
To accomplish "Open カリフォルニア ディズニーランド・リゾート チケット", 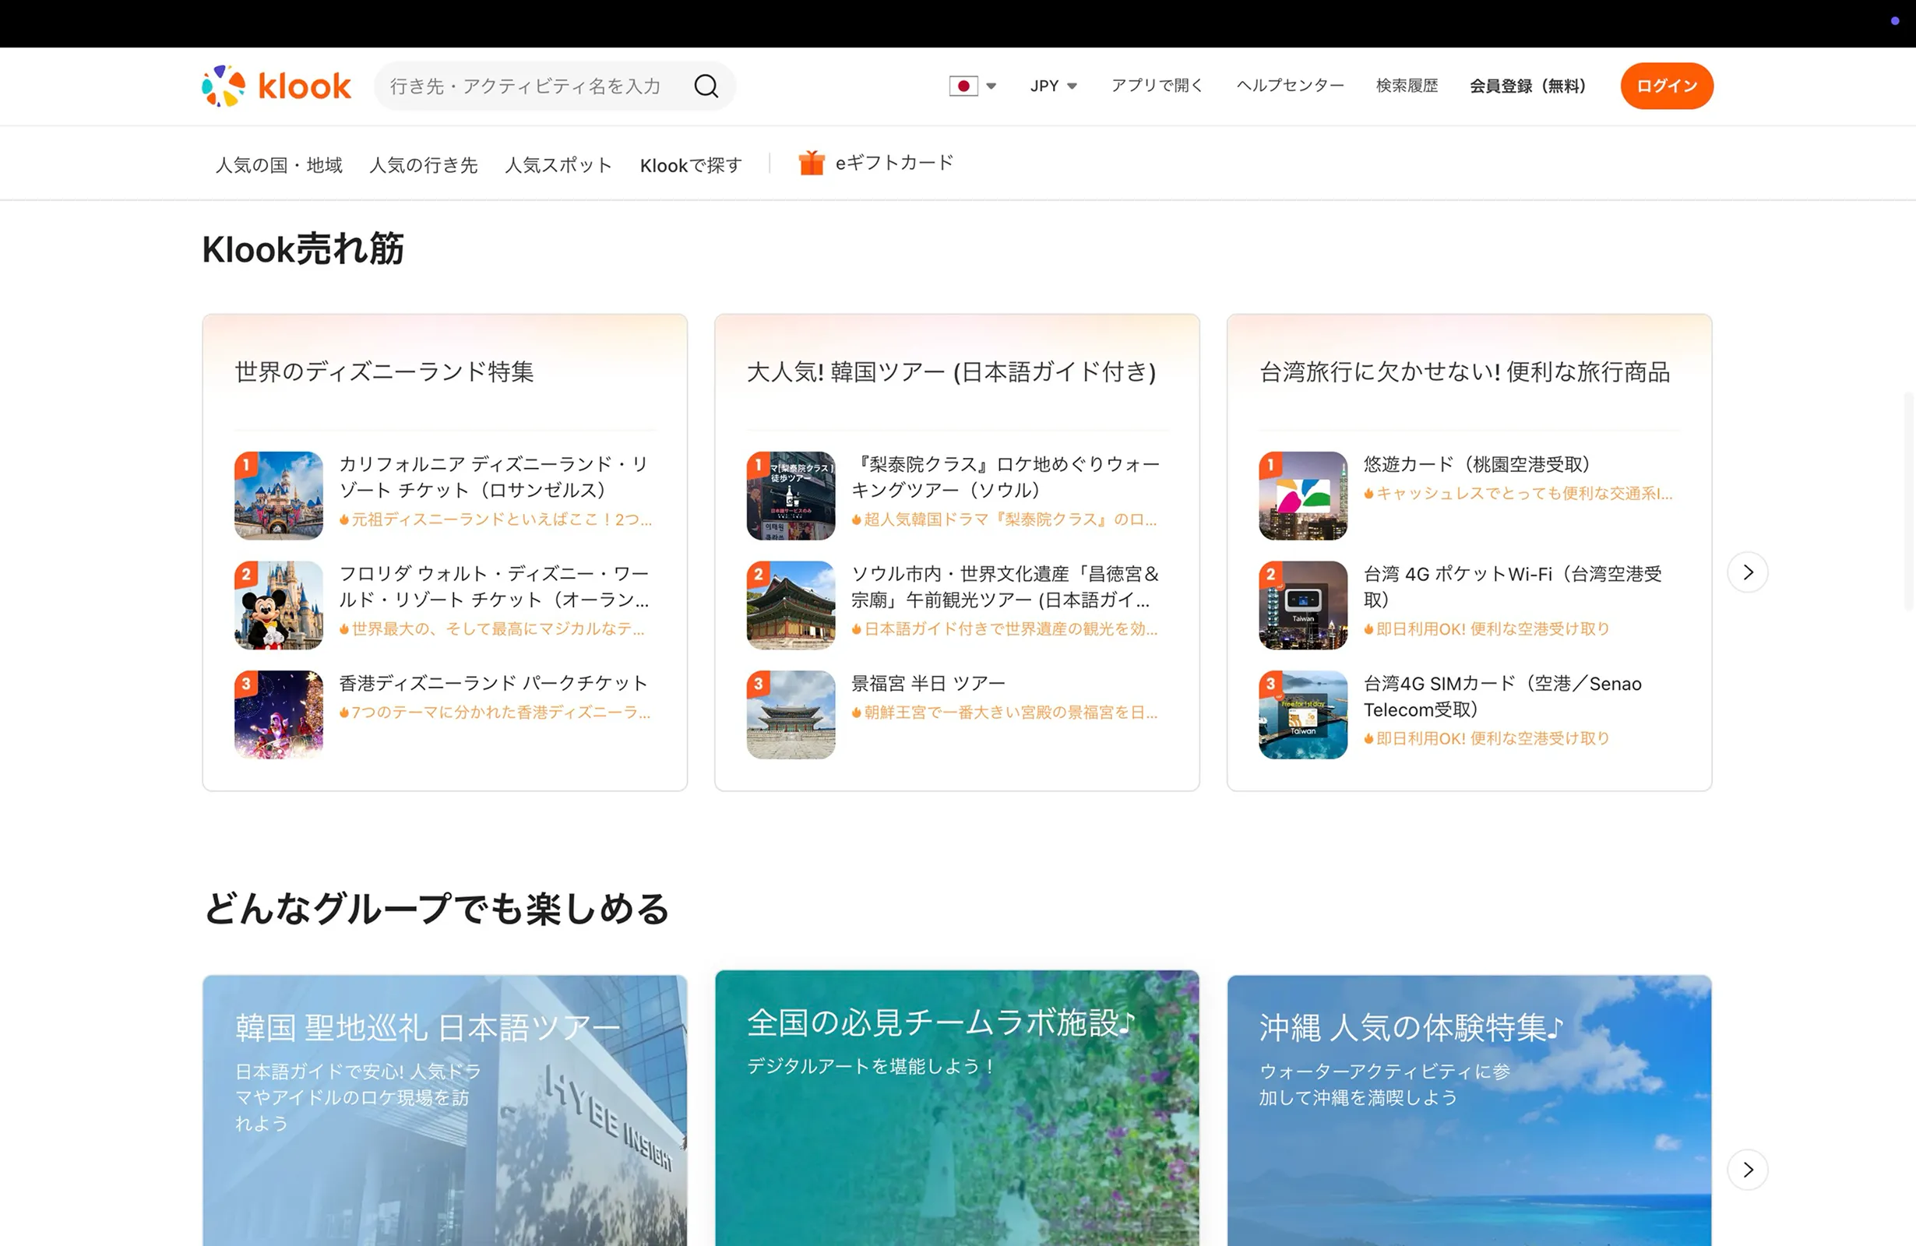I will [x=494, y=477].
